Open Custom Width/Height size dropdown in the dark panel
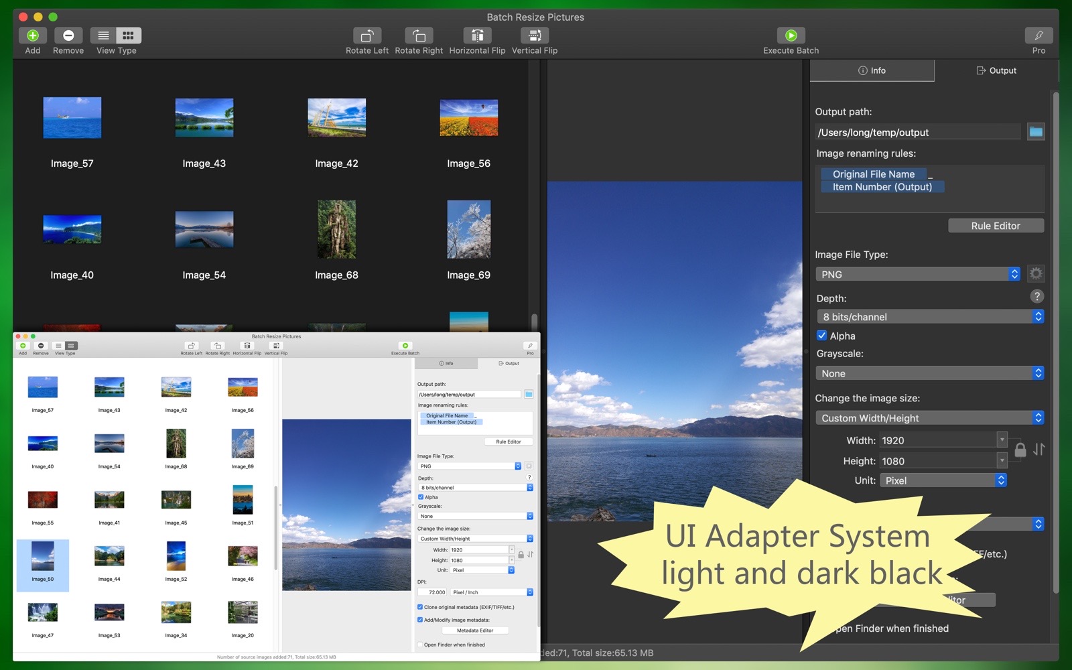This screenshot has width=1072, height=670. (929, 418)
